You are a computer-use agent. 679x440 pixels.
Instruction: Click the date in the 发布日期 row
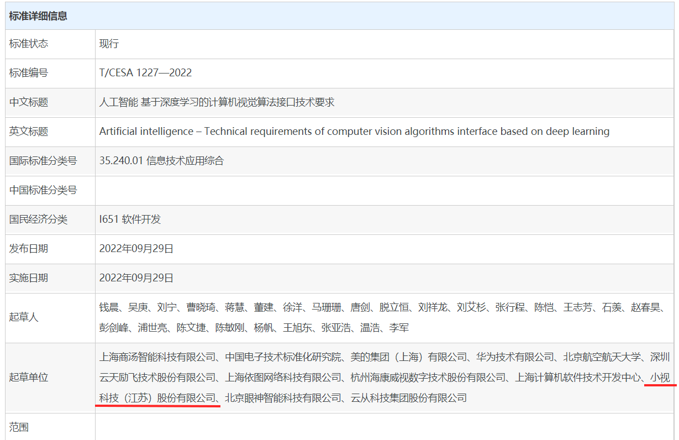click(x=136, y=249)
